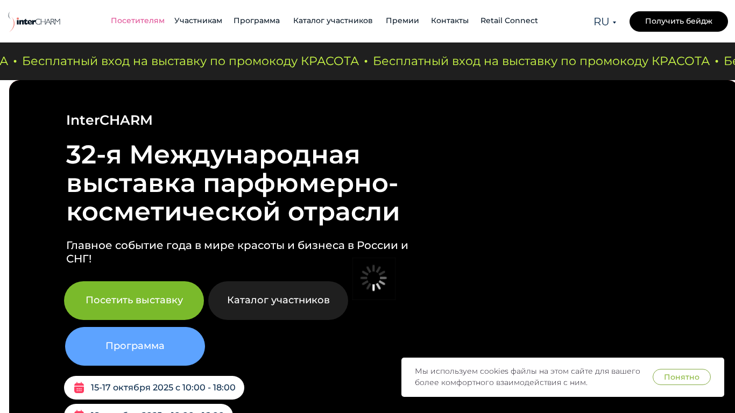
Task: Click the heading 32-я Международная выставка
Action: [x=233, y=183]
